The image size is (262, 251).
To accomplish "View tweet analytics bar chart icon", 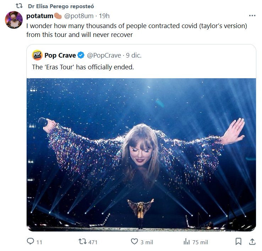I will click(x=187, y=242).
